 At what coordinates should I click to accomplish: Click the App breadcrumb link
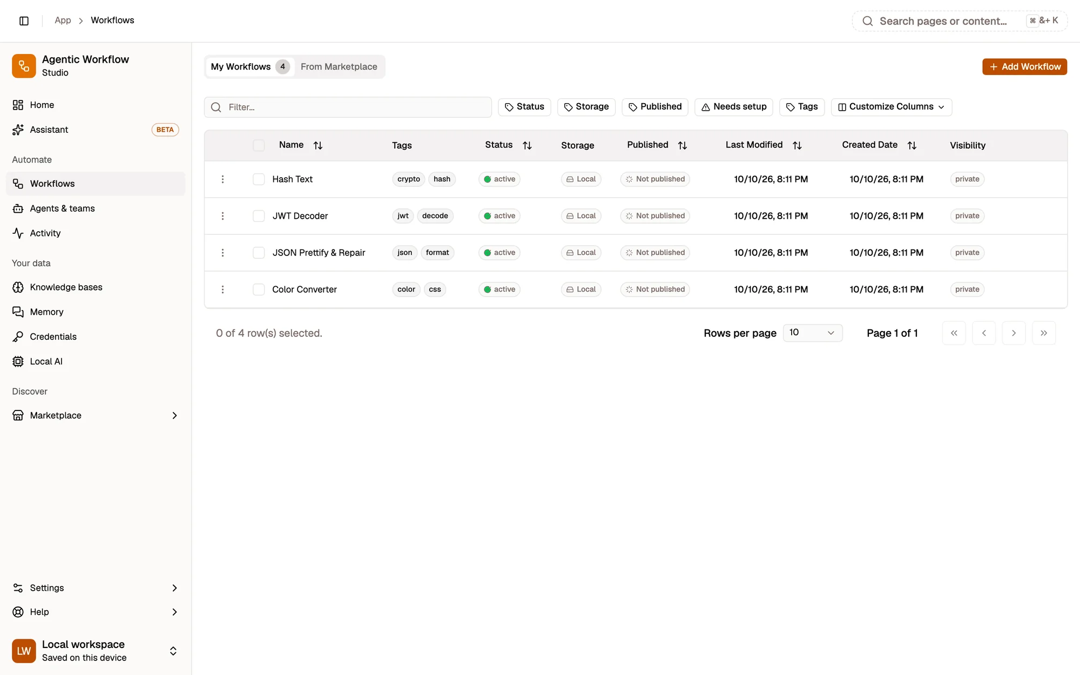pyautogui.click(x=63, y=20)
